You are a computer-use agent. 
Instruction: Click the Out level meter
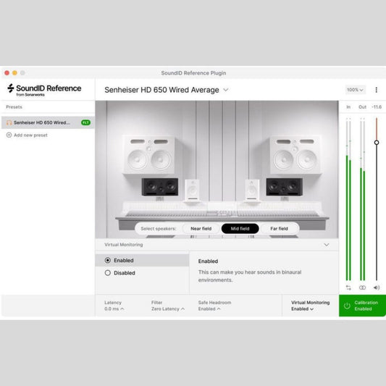click(362, 199)
